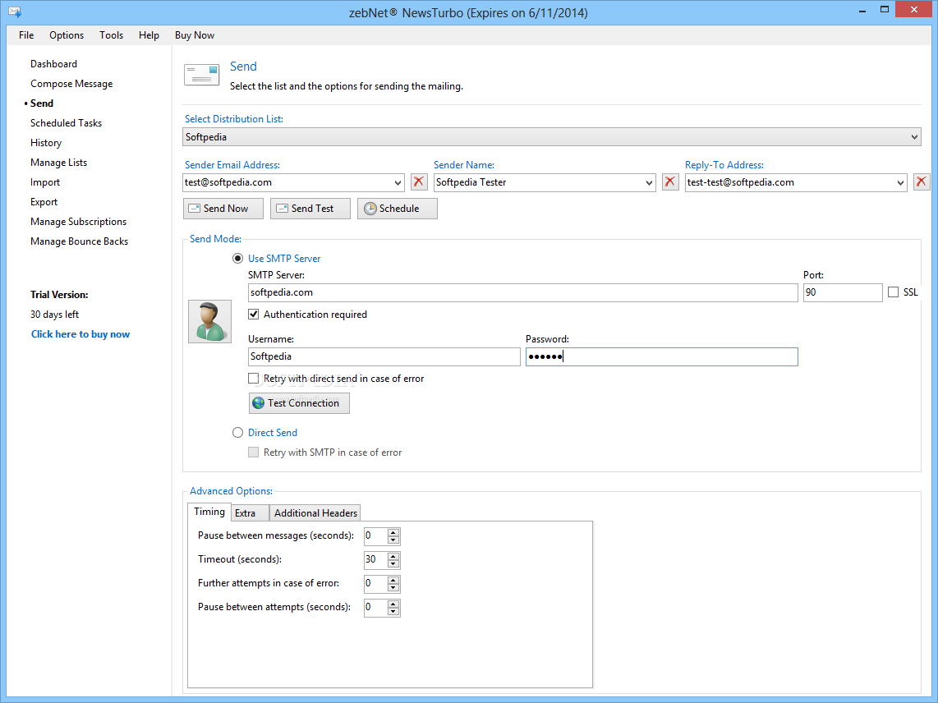Switch to the Timing tab
Image resolution: width=938 pixels, height=703 pixels.
[x=209, y=512]
